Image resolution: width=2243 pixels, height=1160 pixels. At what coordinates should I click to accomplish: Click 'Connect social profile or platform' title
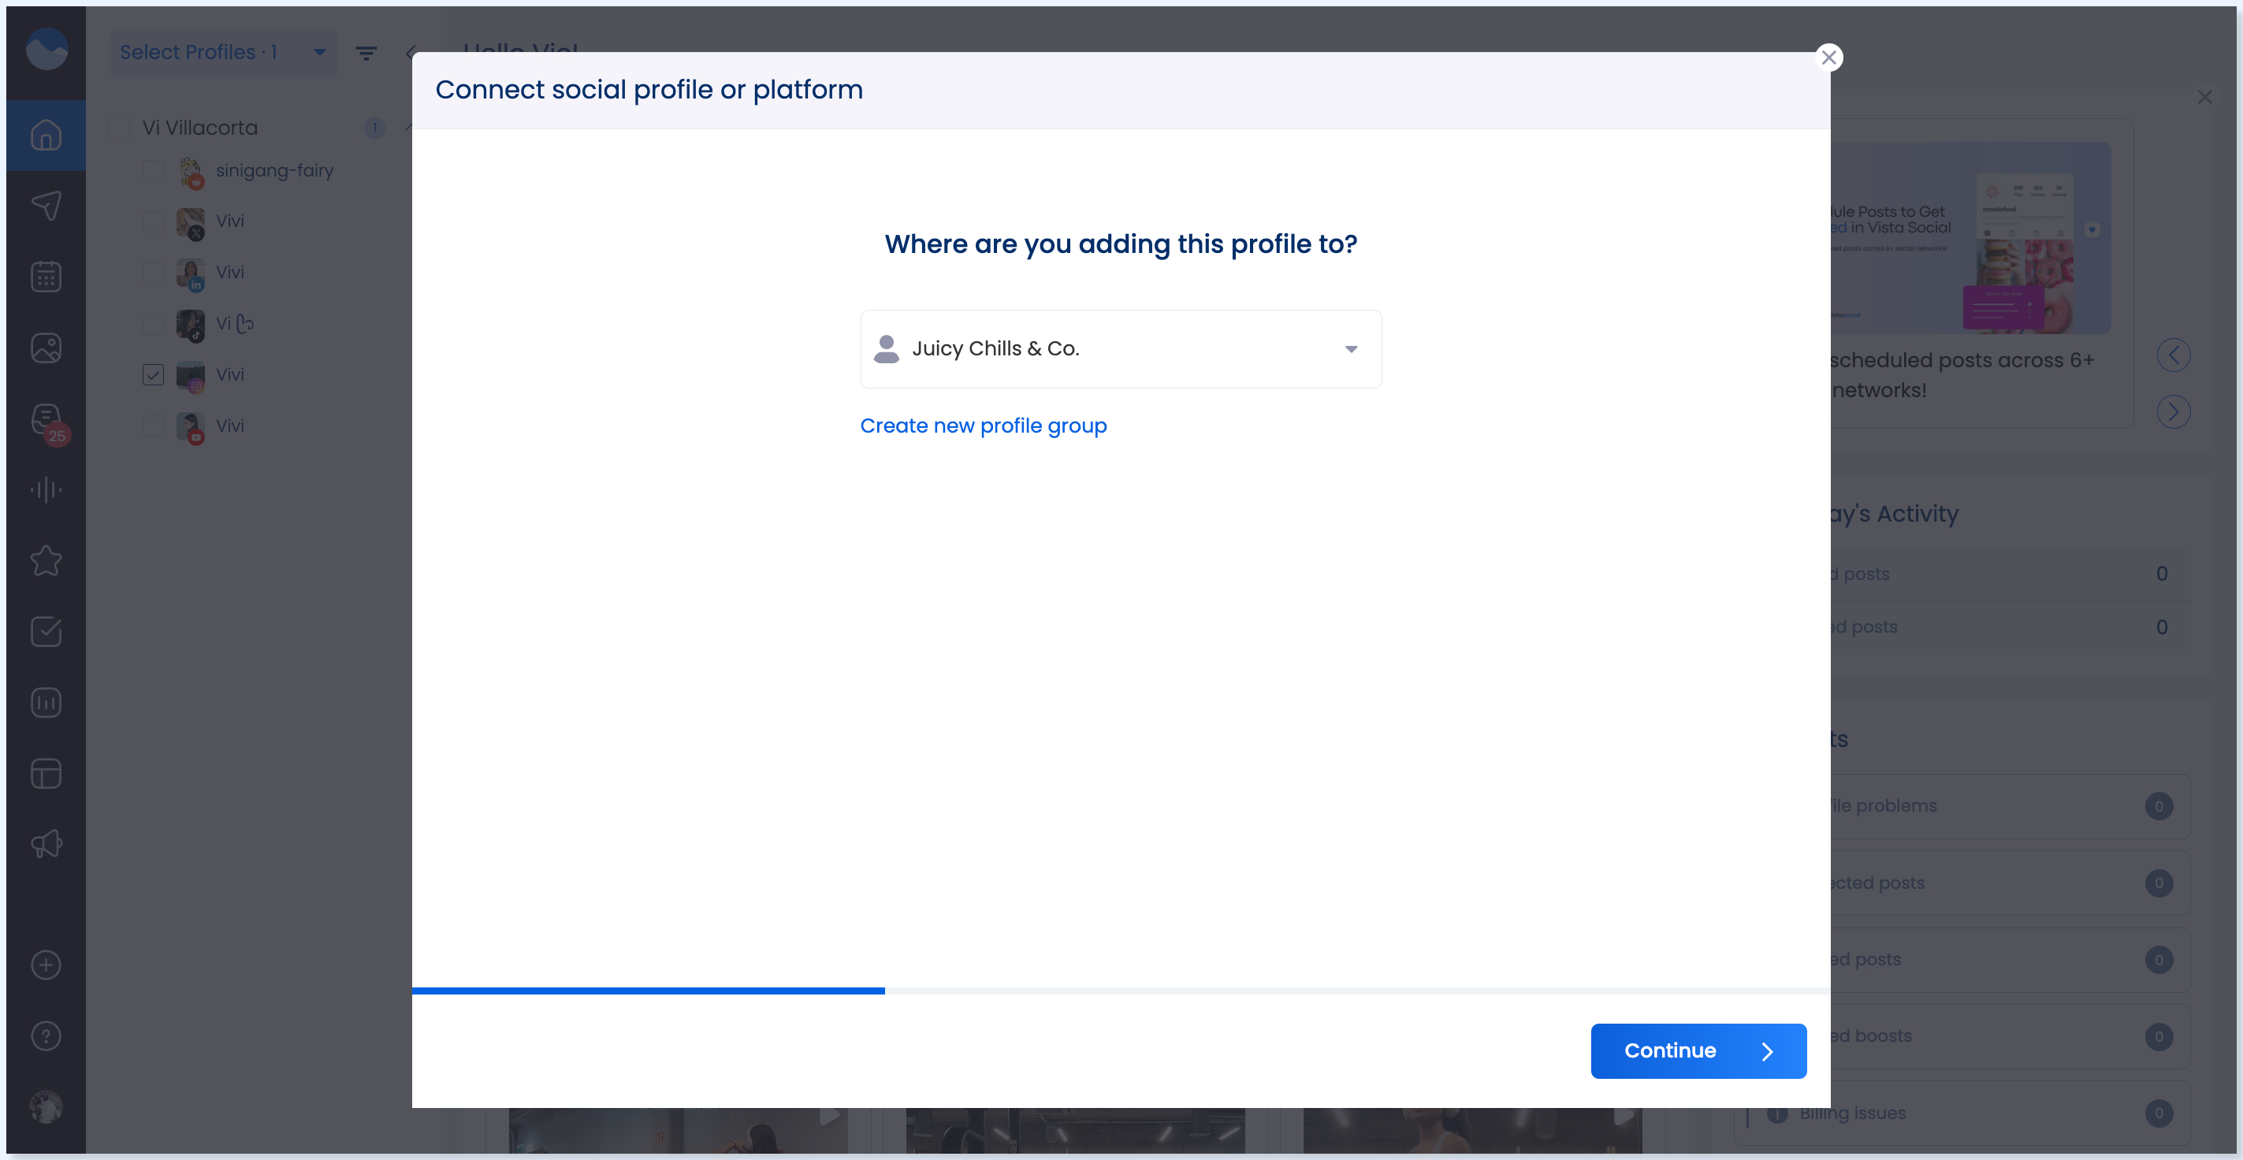pyautogui.click(x=649, y=90)
